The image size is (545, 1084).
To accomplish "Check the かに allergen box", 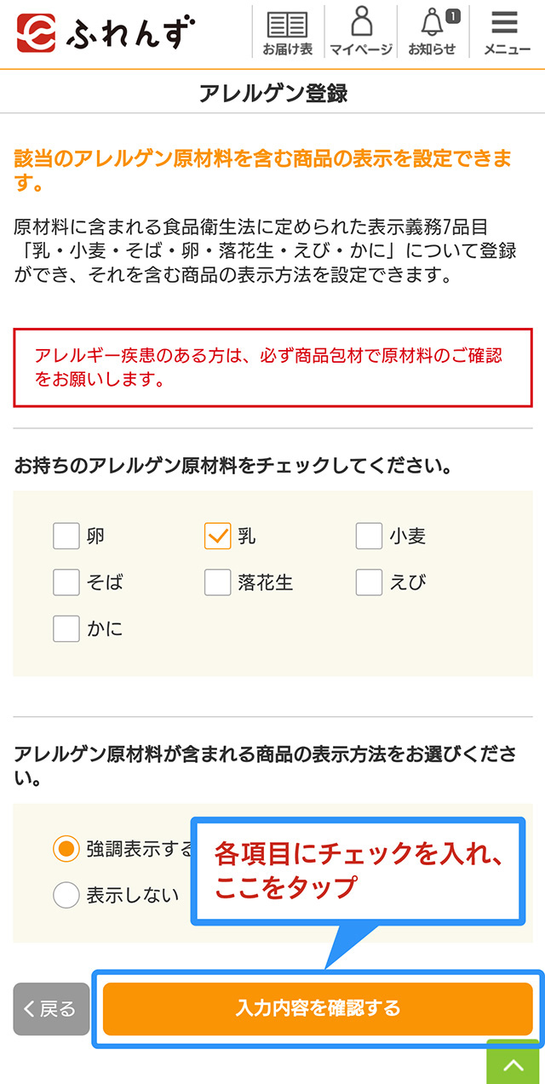I will click(x=66, y=628).
